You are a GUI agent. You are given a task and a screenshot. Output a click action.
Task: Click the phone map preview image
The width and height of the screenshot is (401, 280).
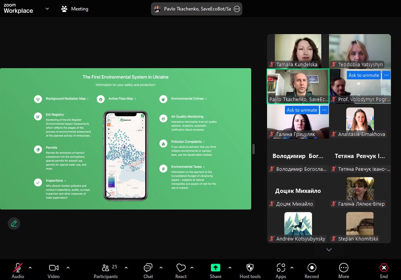tap(125, 156)
